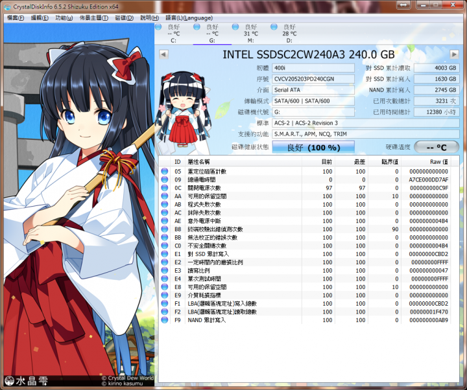Select drive D: tab showing 28 °C

coord(289,34)
